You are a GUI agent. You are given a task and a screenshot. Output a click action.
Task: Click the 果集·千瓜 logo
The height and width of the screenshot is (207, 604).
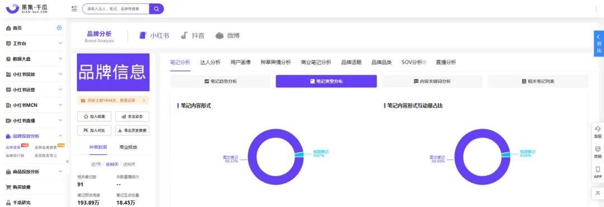click(27, 8)
